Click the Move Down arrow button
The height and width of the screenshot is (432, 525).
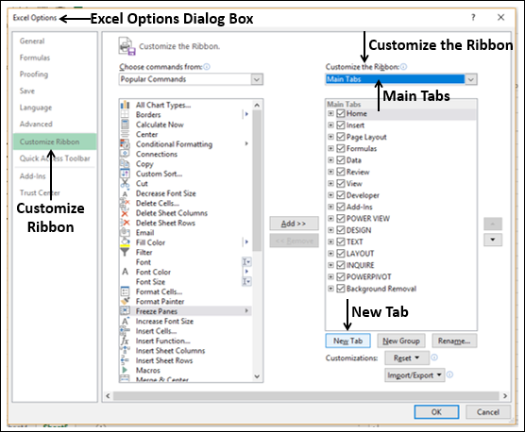(493, 240)
